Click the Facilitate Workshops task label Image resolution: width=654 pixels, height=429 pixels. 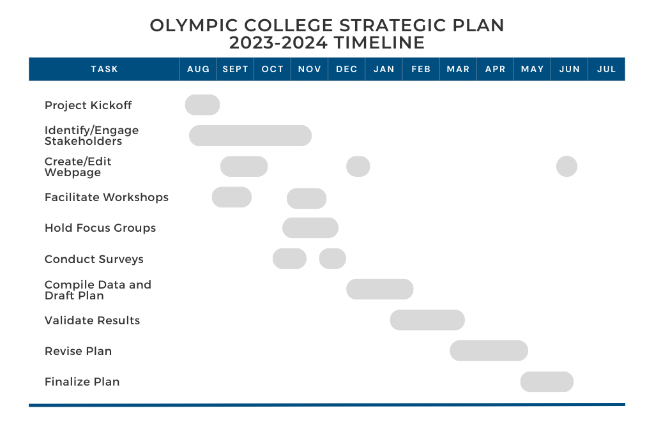[107, 197]
